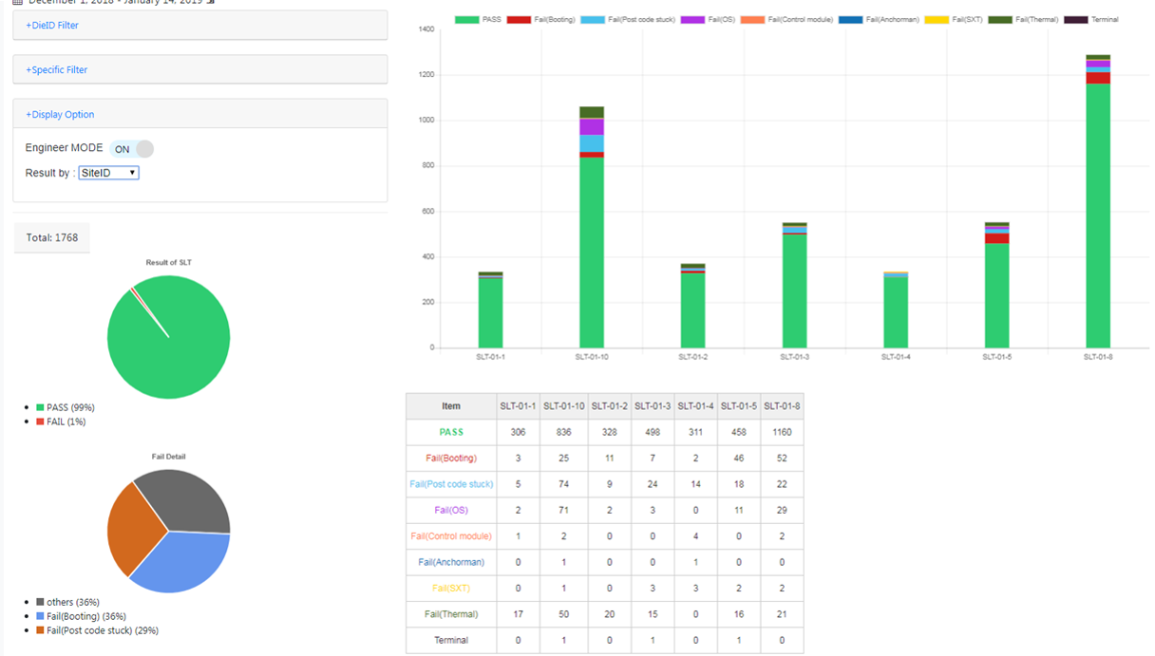Click PASS value 1160 for SLT-01-8

click(784, 432)
